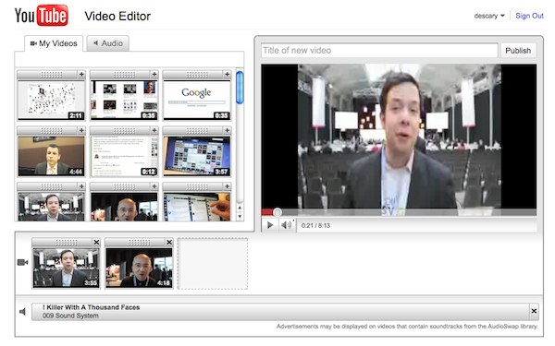Add the 4:44 interview video

81,131
